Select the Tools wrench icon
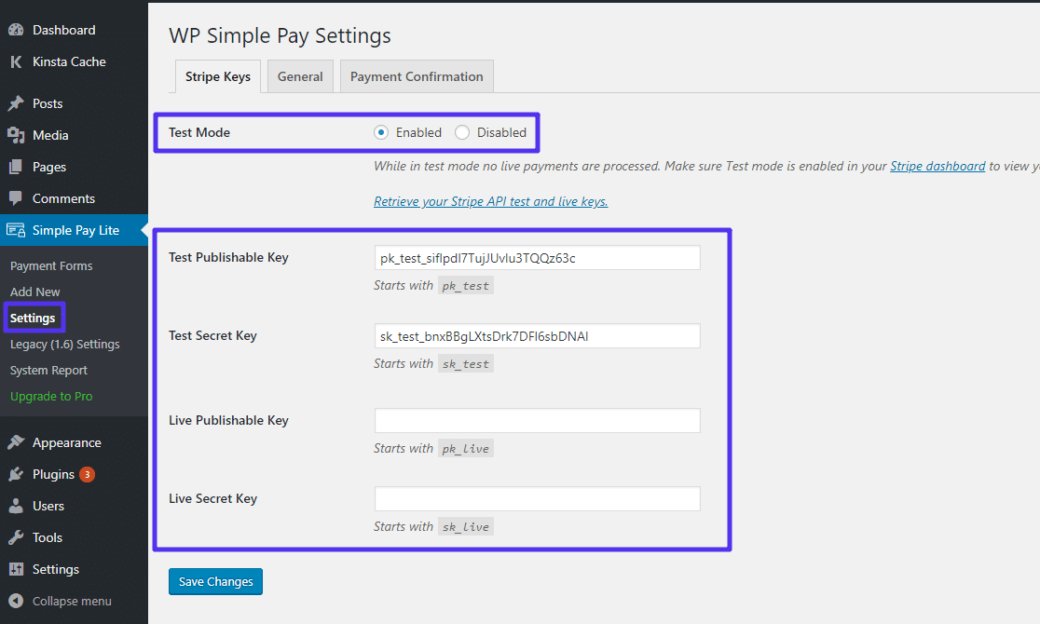The width and height of the screenshot is (1040, 624). pos(17,536)
